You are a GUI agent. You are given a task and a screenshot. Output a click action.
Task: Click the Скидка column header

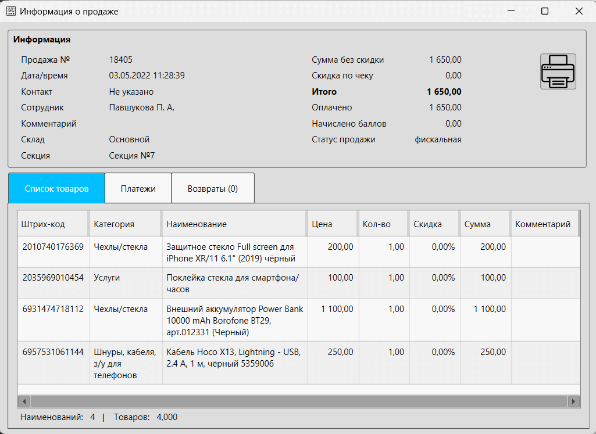coord(433,224)
